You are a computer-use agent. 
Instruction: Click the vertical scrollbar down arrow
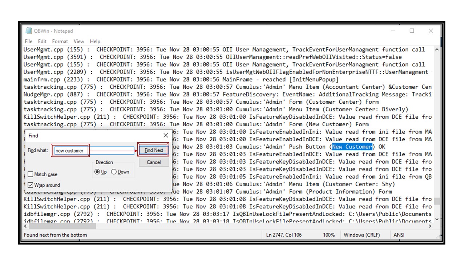coord(437,219)
